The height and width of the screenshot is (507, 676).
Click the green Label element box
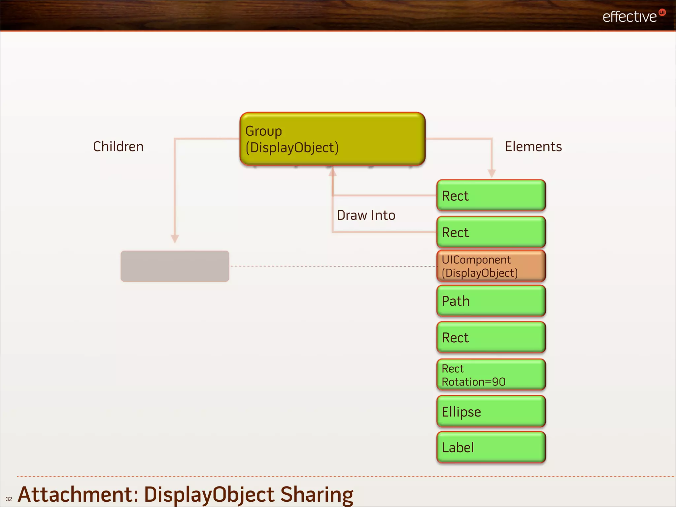click(491, 447)
